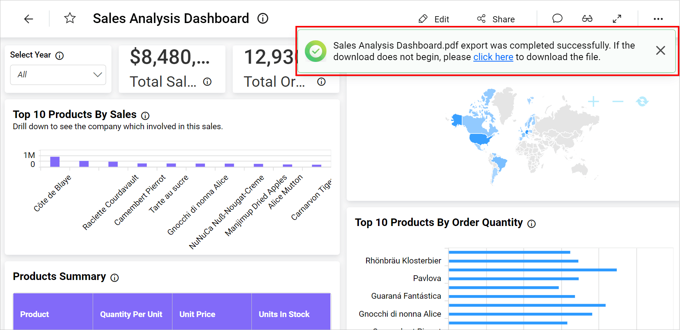This screenshot has width=680, height=330.
Task: Click the map zoom in plus icon
Action: (x=593, y=101)
